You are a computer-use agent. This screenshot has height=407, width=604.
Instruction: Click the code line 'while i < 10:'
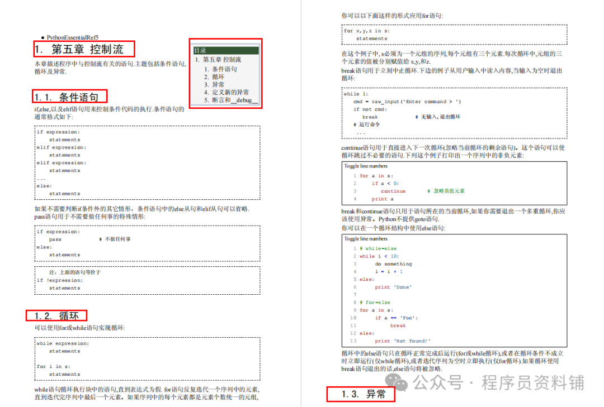click(379, 256)
